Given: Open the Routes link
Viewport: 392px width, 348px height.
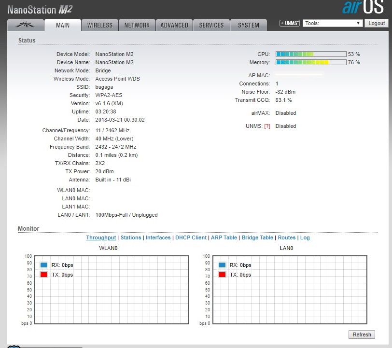Looking at the screenshot, I should point(286,237).
